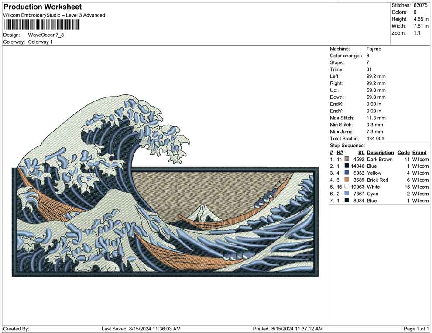Click the Stops value '7'
This screenshot has width=432, height=333.
(368, 62)
